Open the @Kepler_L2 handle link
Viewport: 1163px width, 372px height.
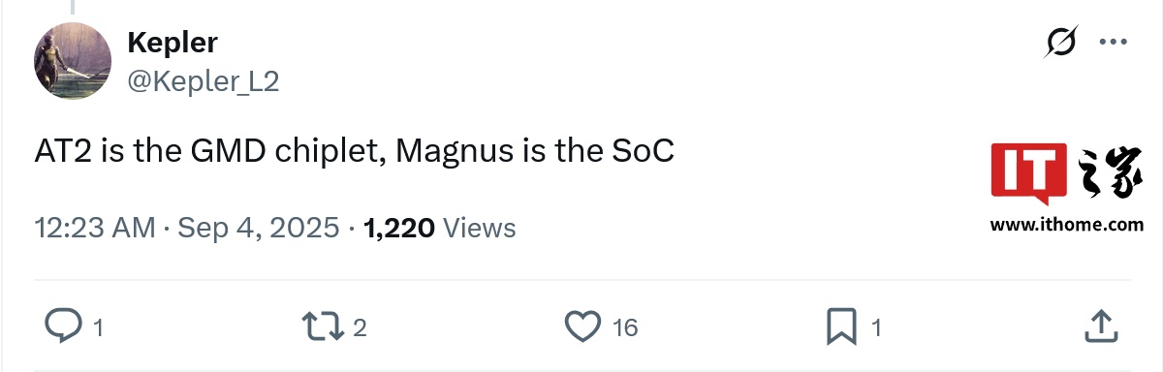204,82
